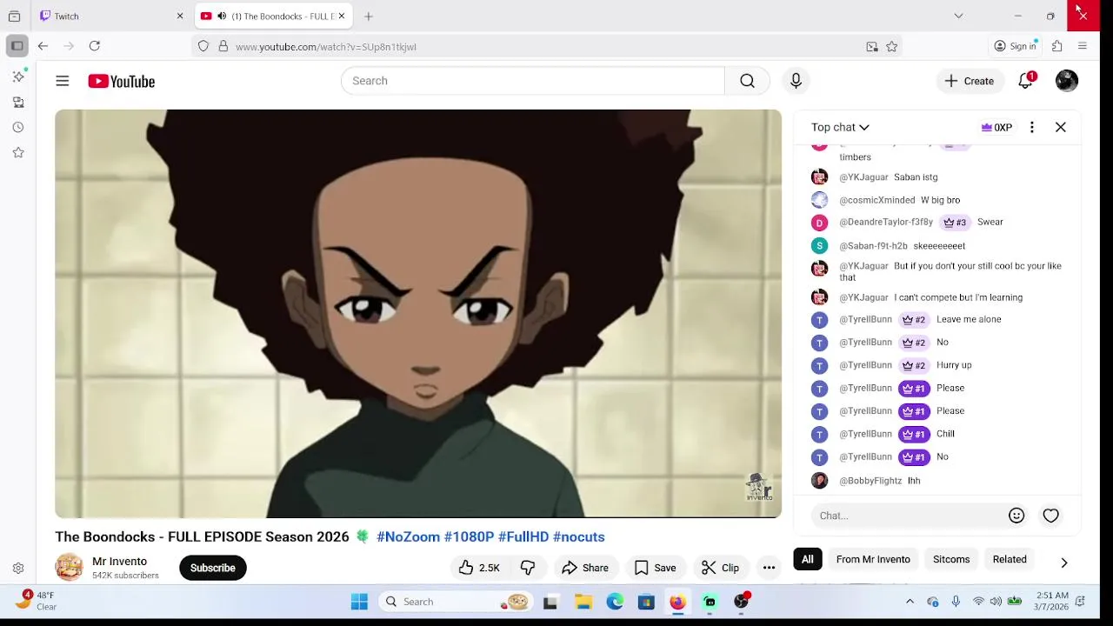Send a heart reaction in chat
1113x626 pixels.
point(1050,516)
